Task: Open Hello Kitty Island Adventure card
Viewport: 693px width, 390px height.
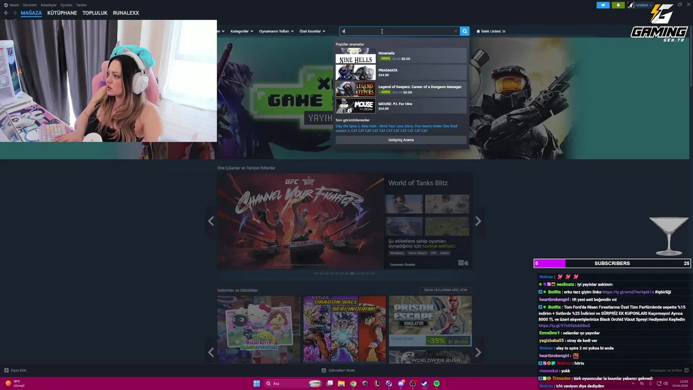Action: tap(259, 329)
